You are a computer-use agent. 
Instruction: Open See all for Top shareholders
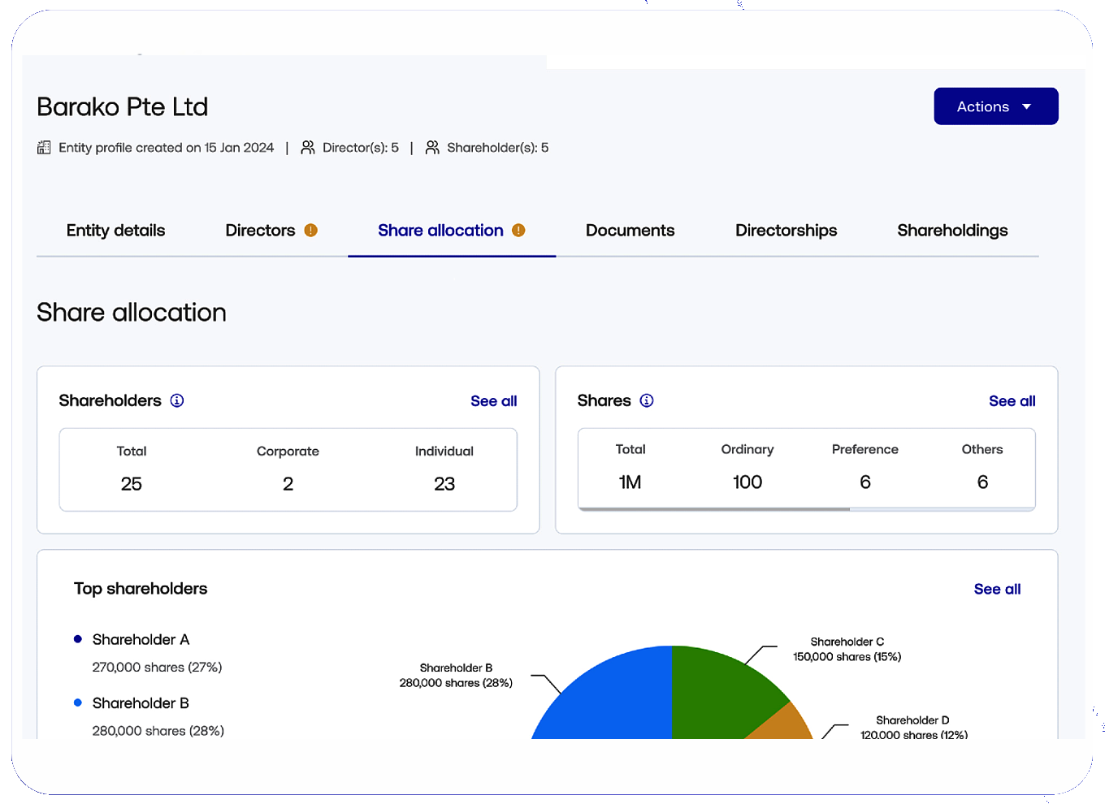[x=997, y=590]
